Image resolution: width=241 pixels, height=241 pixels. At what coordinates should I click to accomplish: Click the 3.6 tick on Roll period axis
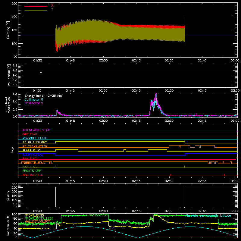[15, 85]
